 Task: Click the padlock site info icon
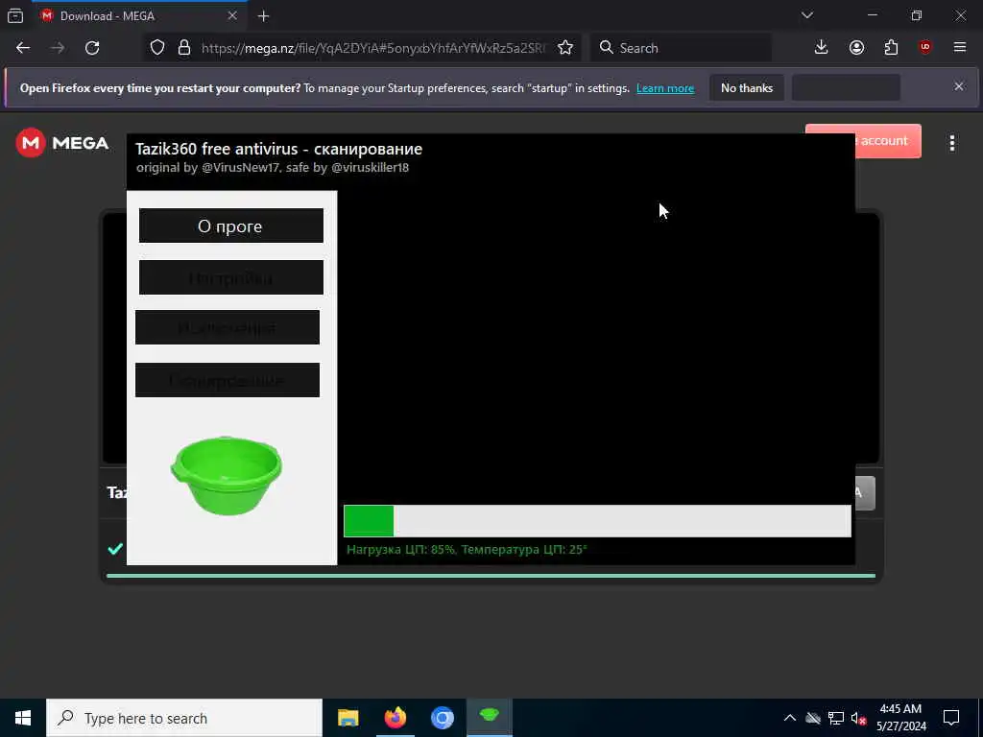pyautogui.click(x=184, y=48)
